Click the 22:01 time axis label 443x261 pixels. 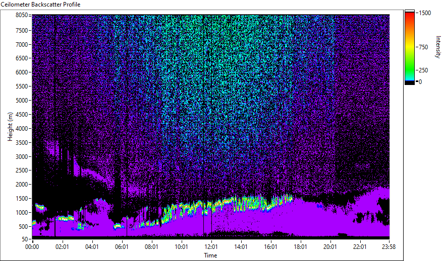point(360,247)
